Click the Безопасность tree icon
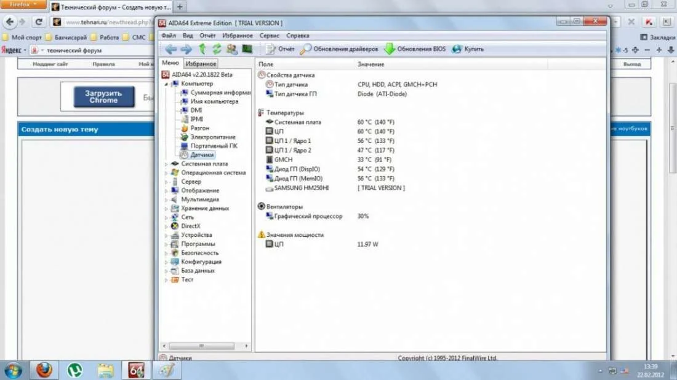Image resolution: width=677 pixels, height=380 pixels. pyautogui.click(x=175, y=253)
